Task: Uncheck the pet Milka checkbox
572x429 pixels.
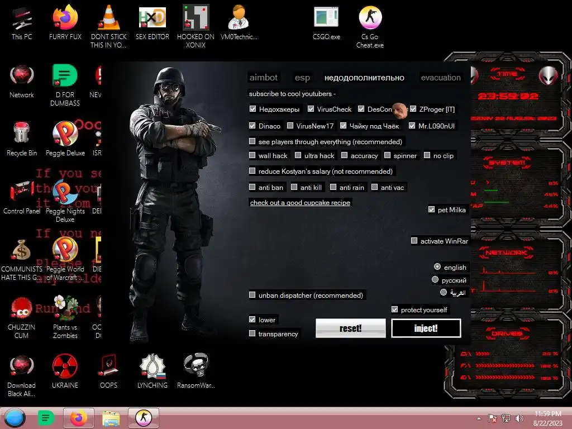Action: pyautogui.click(x=432, y=209)
